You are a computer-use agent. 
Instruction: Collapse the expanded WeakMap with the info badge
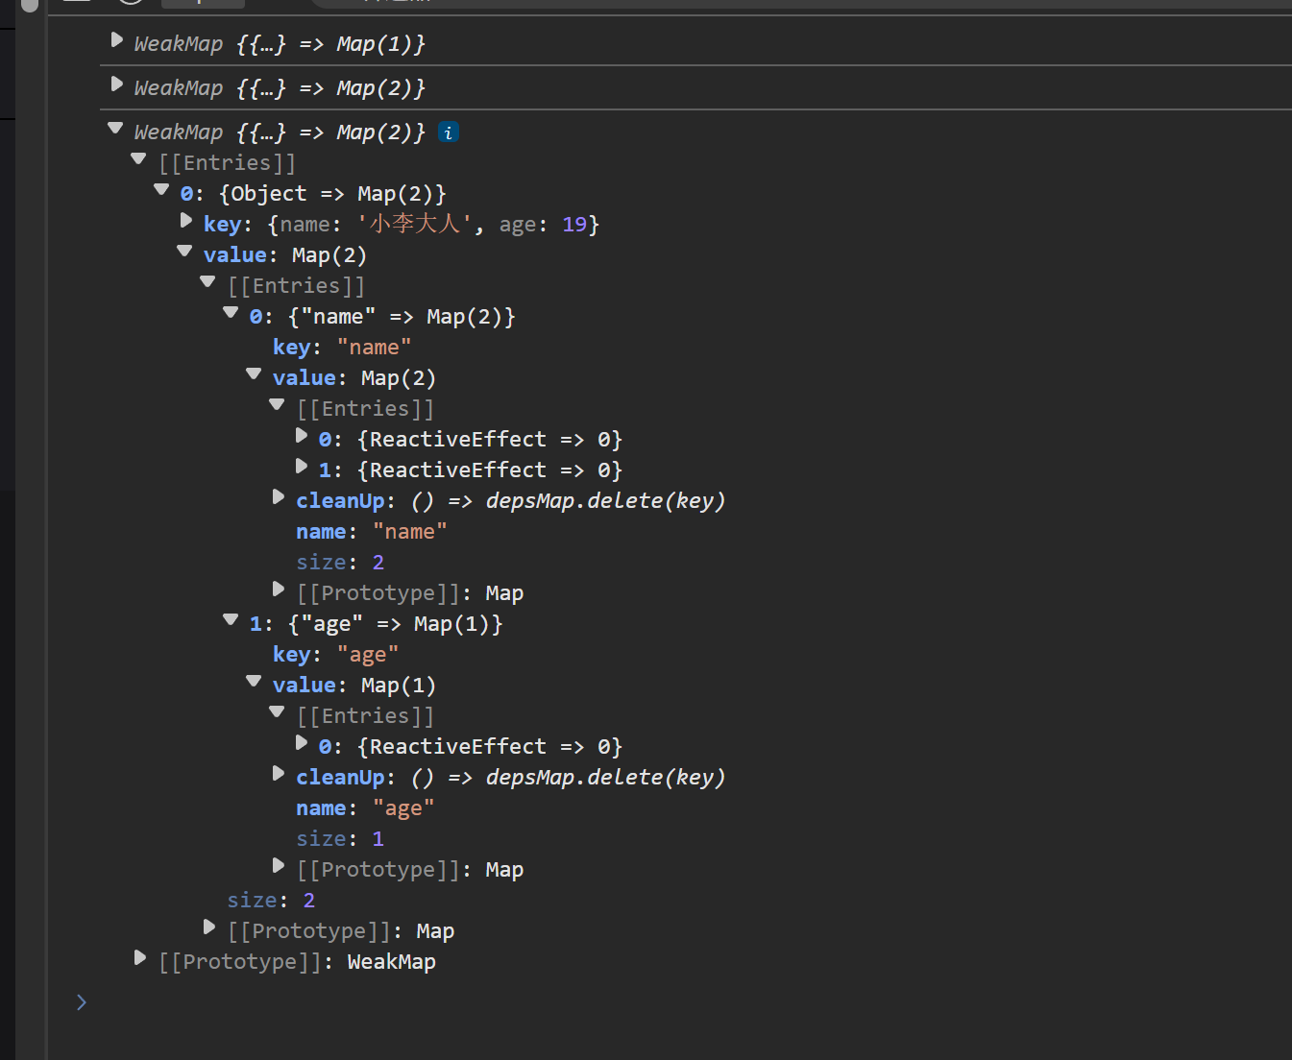pos(116,129)
